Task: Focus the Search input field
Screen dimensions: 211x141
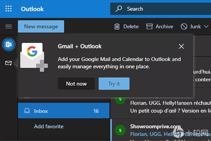Action: point(161,9)
